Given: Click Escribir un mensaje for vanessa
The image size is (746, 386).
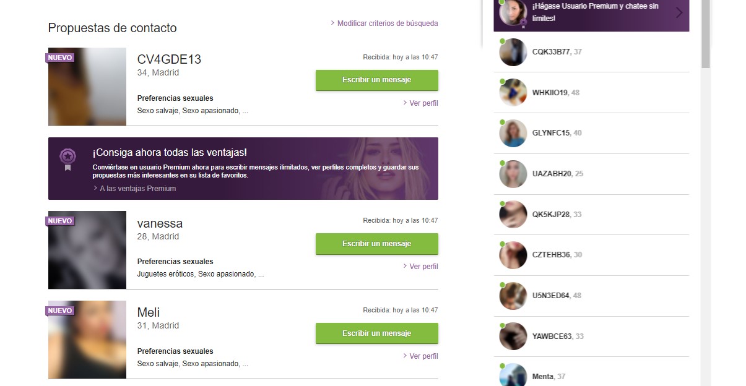Looking at the screenshot, I should coord(377,244).
